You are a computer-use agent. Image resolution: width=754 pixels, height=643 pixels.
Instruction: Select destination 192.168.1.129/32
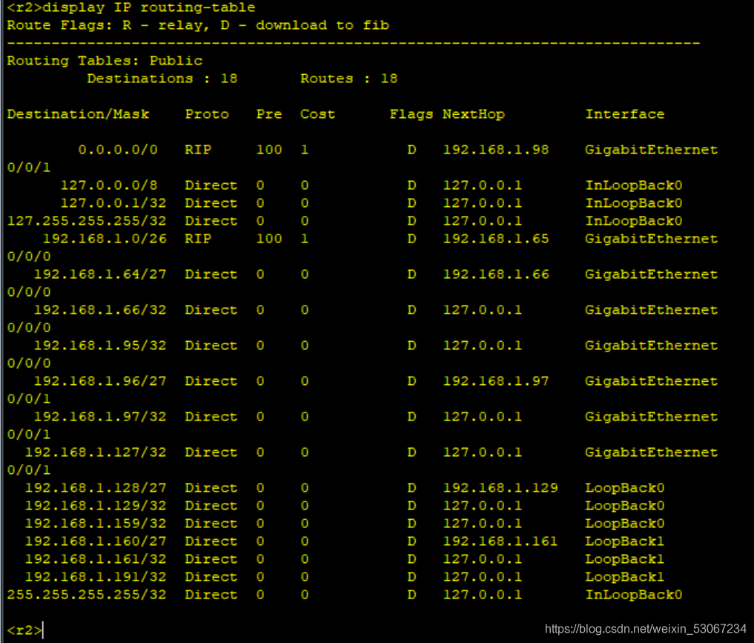(96, 506)
